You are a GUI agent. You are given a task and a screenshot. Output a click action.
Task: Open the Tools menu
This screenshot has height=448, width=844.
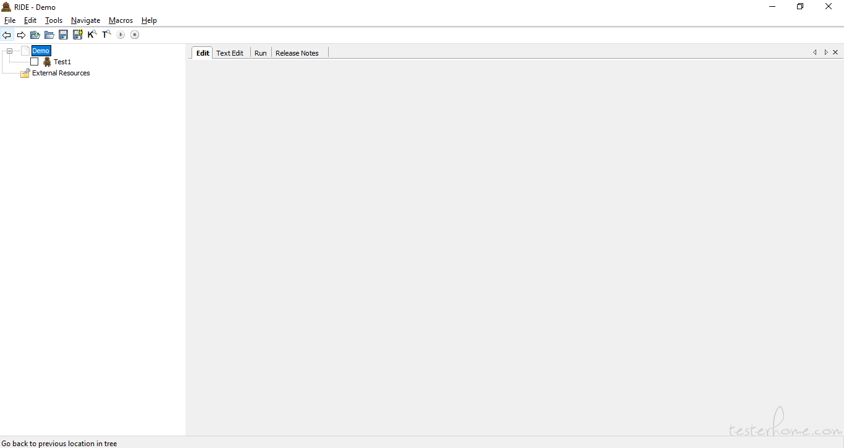54,20
